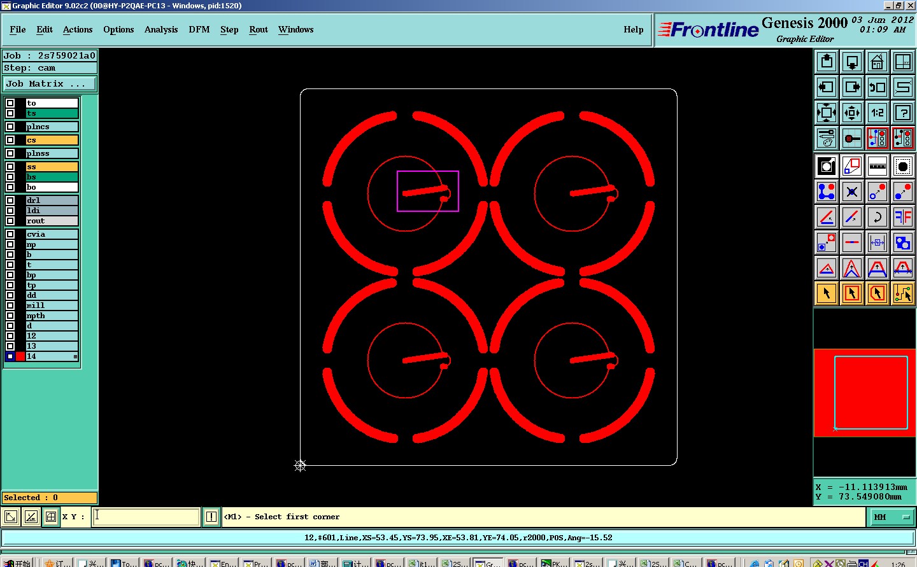Click the 1:2 zoom scale icon
917x567 pixels.
pos(878,113)
